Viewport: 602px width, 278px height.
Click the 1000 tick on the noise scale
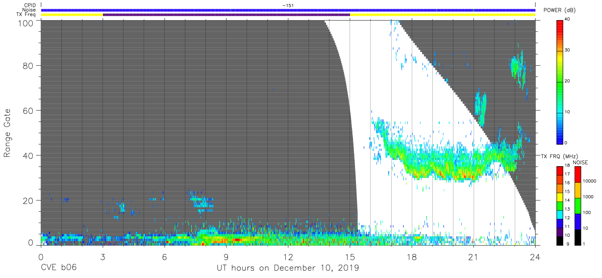(x=588, y=197)
